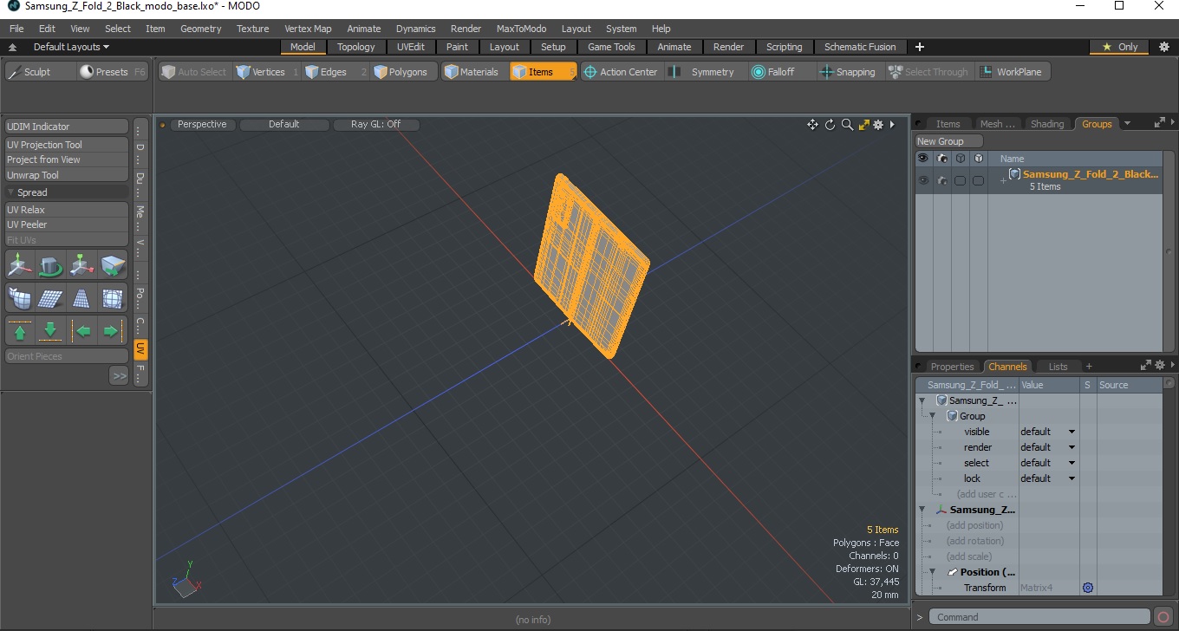Click the UDIM Indicator button

click(67, 127)
